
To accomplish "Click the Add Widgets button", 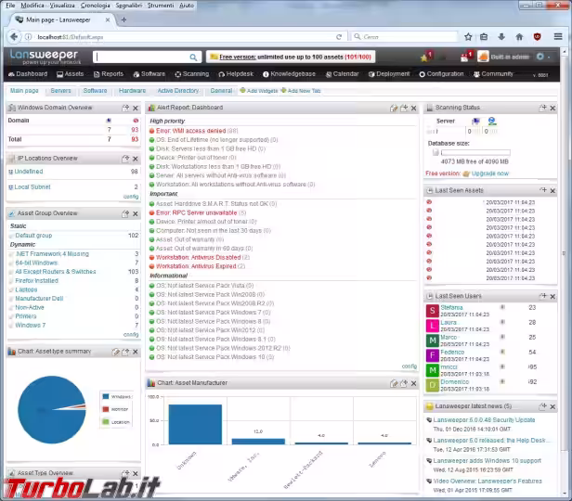I will point(259,91).
